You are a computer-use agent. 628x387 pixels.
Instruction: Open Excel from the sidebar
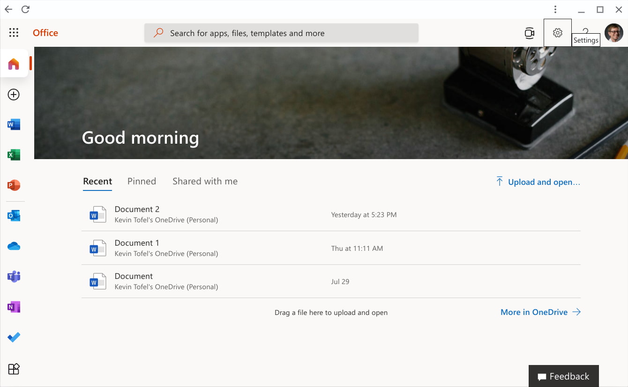point(14,155)
